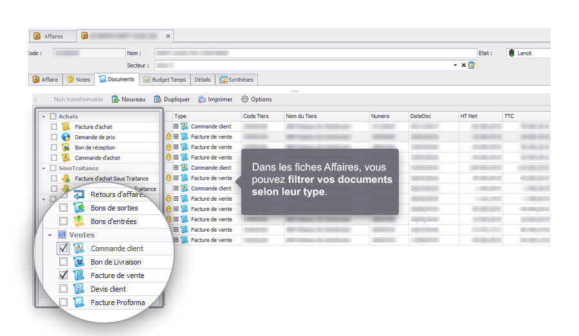579x336 pixels.
Task: Click the Nom input field
Action: [x=315, y=53]
